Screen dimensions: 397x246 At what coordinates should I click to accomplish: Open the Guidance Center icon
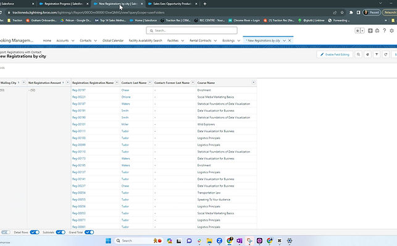[377, 31]
